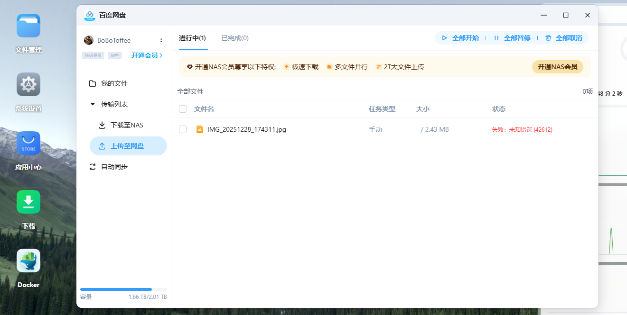The height and width of the screenshot is (315, 627).
Task: Open 我的文件 in the sidebar
Action: 112,83
